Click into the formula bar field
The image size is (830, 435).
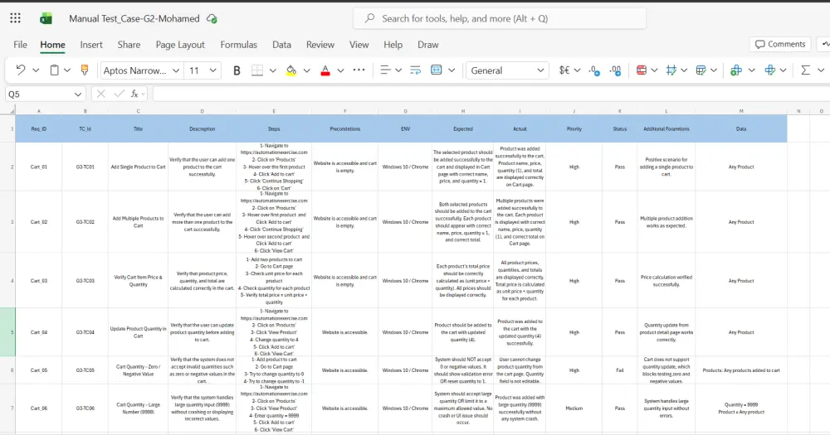[491, 94]
